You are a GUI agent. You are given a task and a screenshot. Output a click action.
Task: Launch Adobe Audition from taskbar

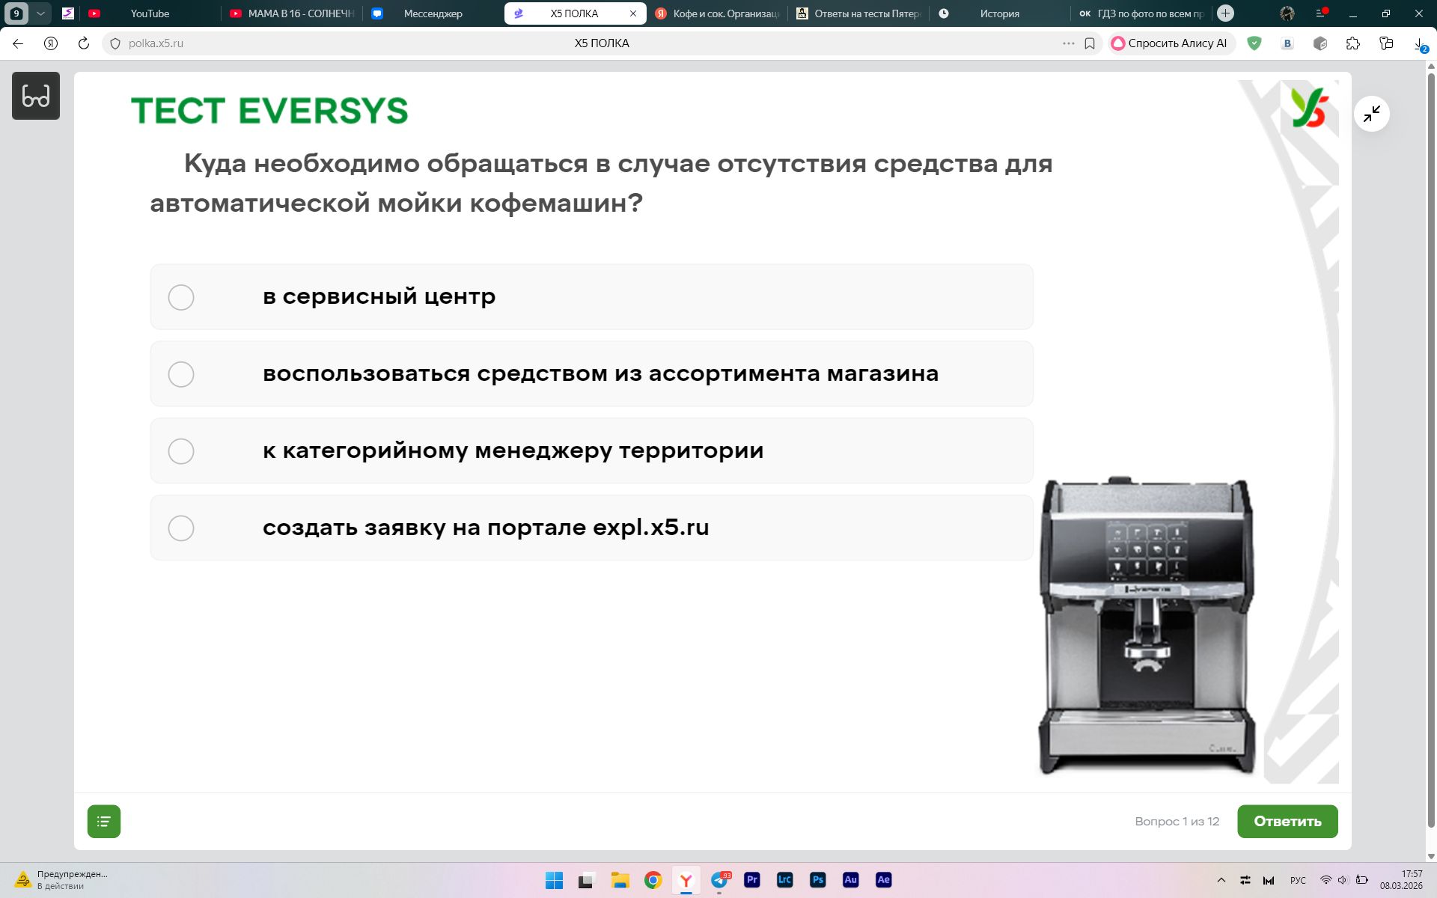(x=851, y=880)
